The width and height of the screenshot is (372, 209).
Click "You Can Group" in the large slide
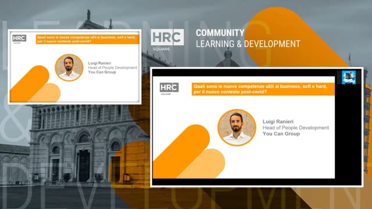(281, 134)
